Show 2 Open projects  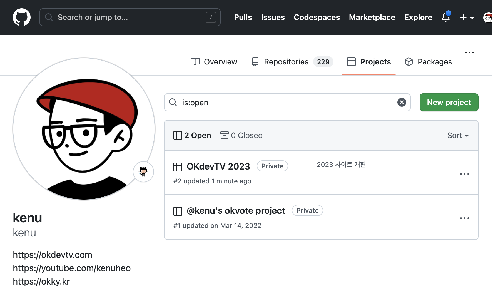192,135
